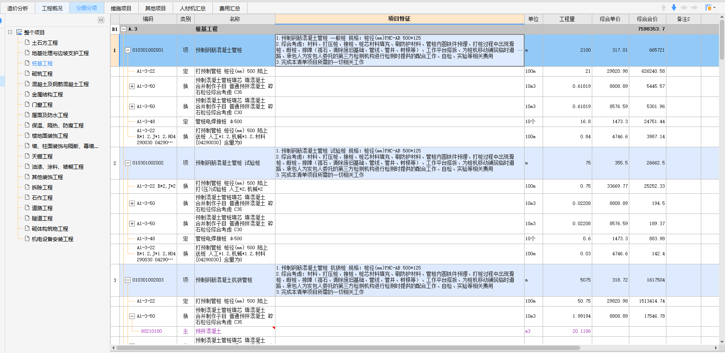Select 混凝土及钢筋混凝土工程 in tree

[x=60, y=84]
